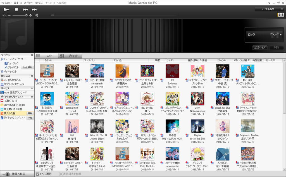
Task: Select the 808 Suchmos album cover
Action: pos(172,71)
